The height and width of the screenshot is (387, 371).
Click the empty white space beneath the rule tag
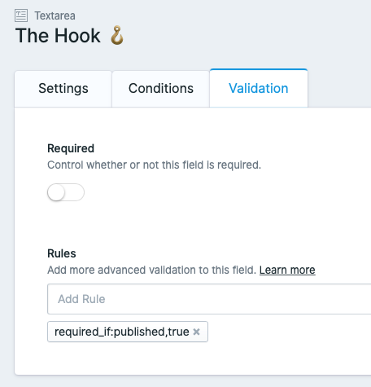click(190, 358)
